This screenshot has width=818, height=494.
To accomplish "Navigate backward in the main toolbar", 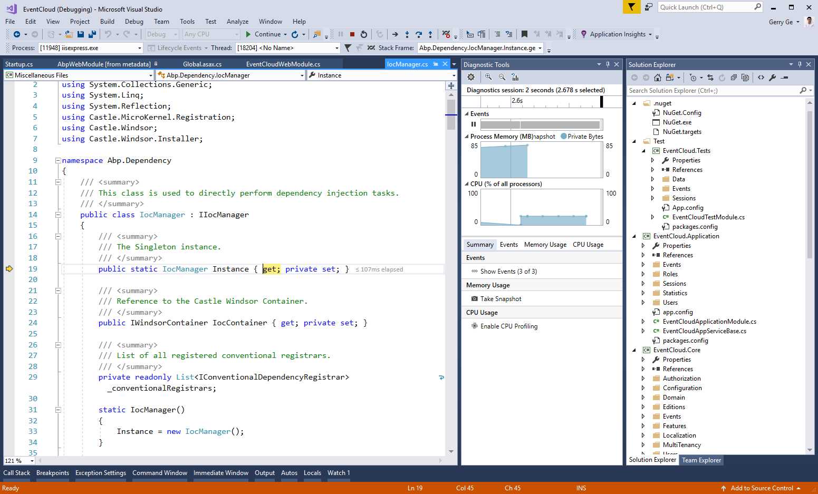I will pos(17,34).
